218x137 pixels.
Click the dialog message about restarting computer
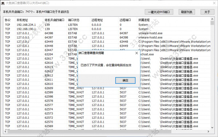(106, 65)
